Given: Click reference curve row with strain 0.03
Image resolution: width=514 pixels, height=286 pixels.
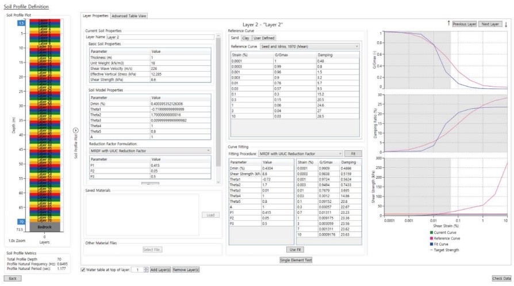Looking at the screenshot, I should pyautogui.click(x=295, y=89).
